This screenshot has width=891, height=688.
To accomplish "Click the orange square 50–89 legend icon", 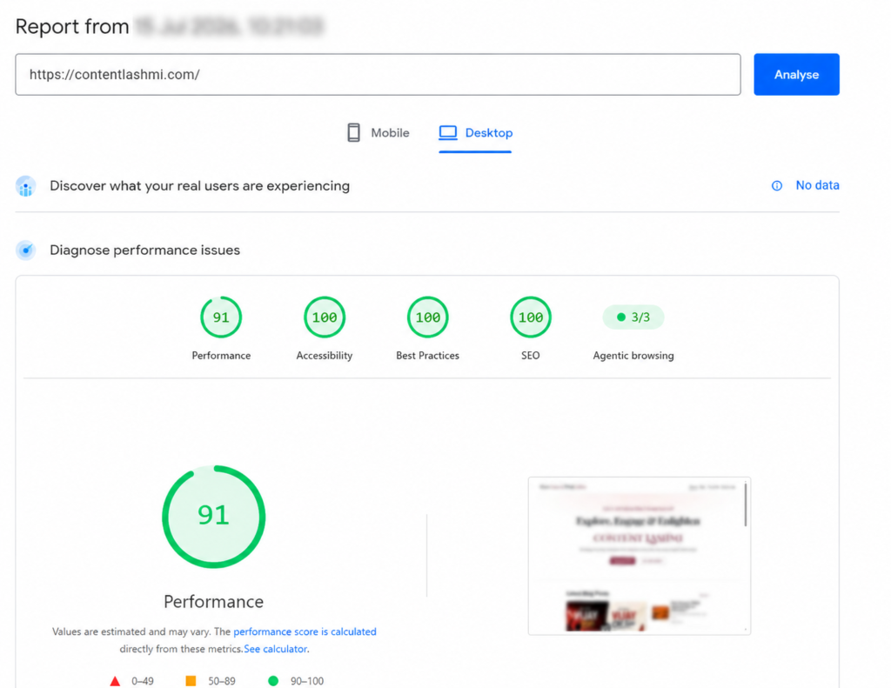I will (x=191, y=681).
